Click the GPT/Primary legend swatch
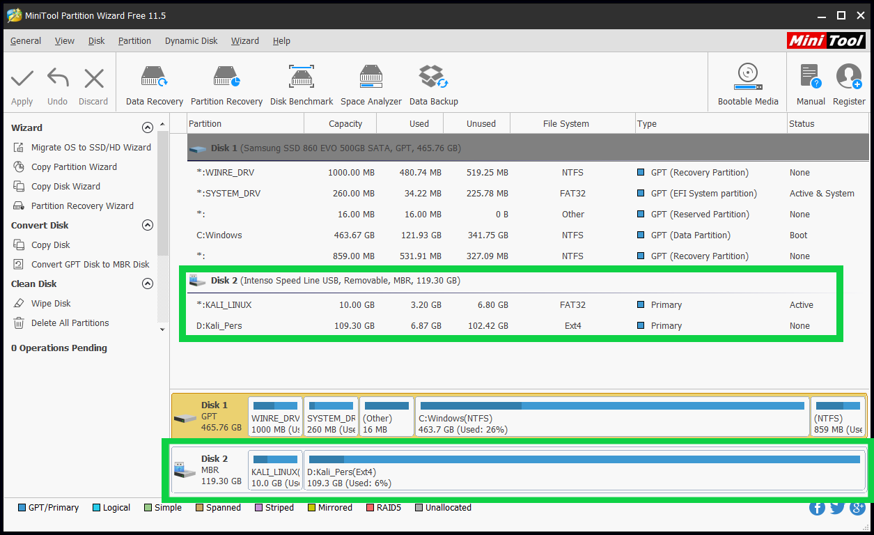The width and height of the screenshot is (874, 535). (x=22, y=508)
